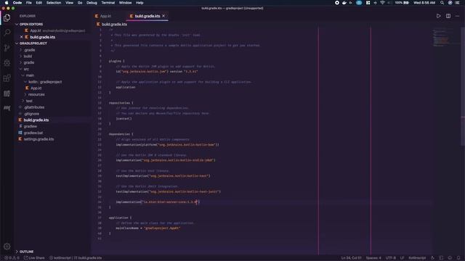Click the Apple menu icon
Viewport: 465px width, 261px height.
[7, 3]
